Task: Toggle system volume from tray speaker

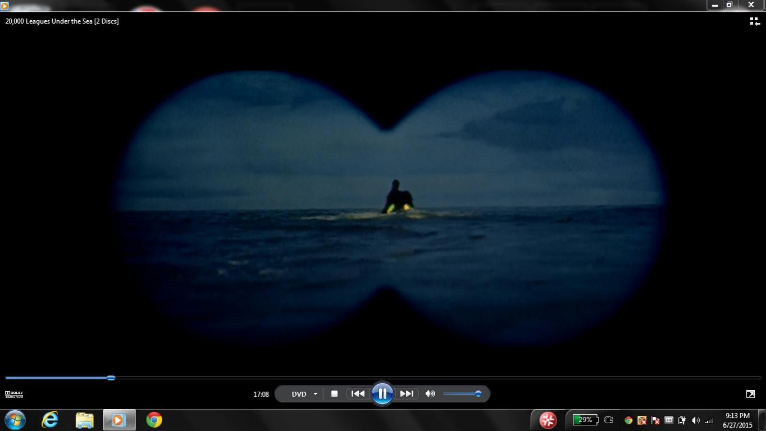Action: [x=696, y=420]
